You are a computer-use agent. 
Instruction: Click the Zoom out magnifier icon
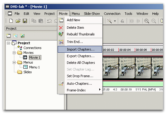(154, 21)
